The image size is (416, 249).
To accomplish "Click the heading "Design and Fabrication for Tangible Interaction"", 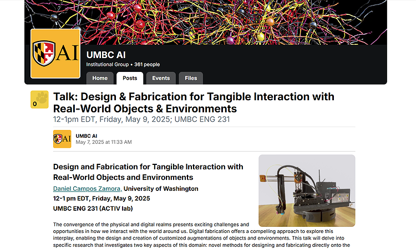I will [148, 172].
